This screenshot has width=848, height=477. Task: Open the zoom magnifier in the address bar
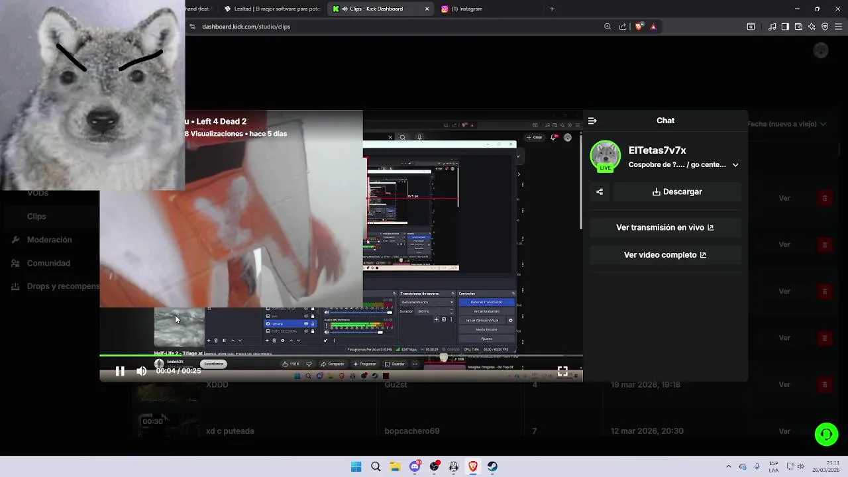click(x=608, y=26)
